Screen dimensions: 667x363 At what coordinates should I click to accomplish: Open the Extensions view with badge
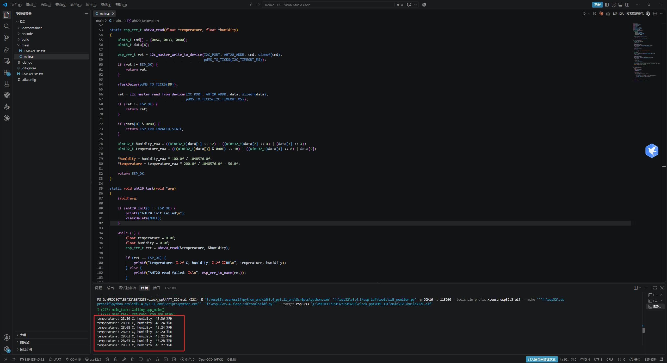point(7,72)
